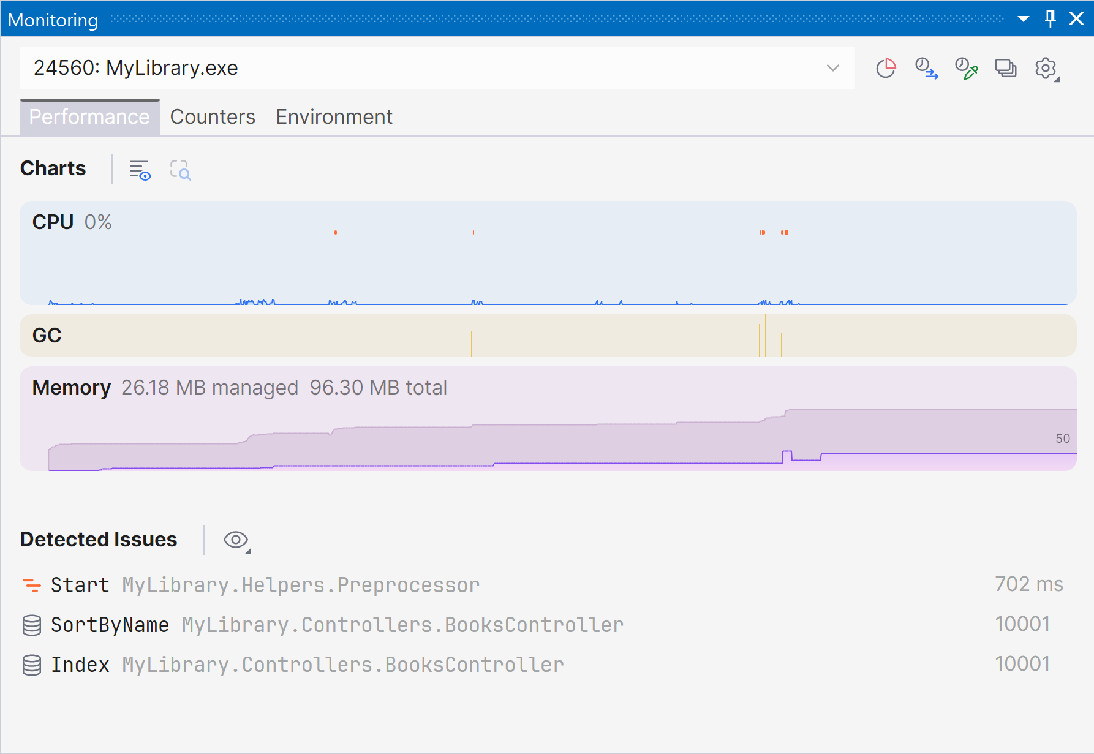Click the database icon beside SortByName

[x=32, y=625]
